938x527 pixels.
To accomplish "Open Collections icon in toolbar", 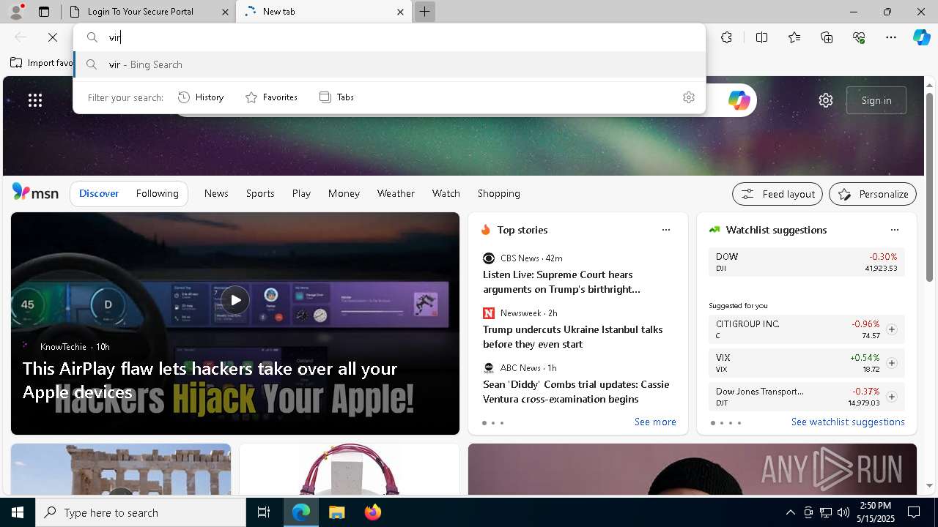I will coord(827,37).
